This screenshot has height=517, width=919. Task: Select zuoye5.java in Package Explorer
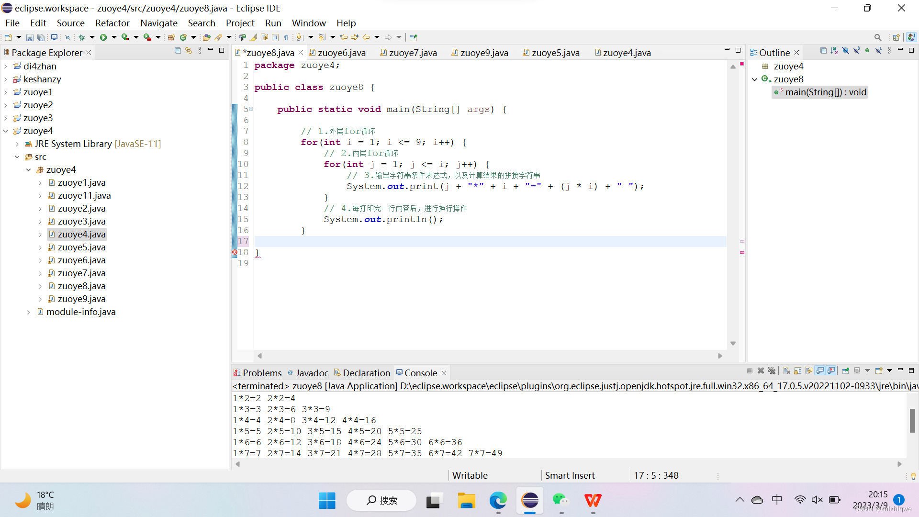(81, 247)
